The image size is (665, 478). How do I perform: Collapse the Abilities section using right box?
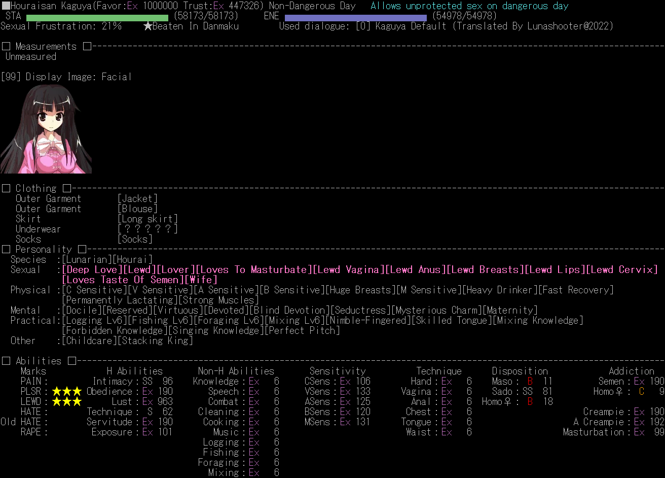coord(71,361)
